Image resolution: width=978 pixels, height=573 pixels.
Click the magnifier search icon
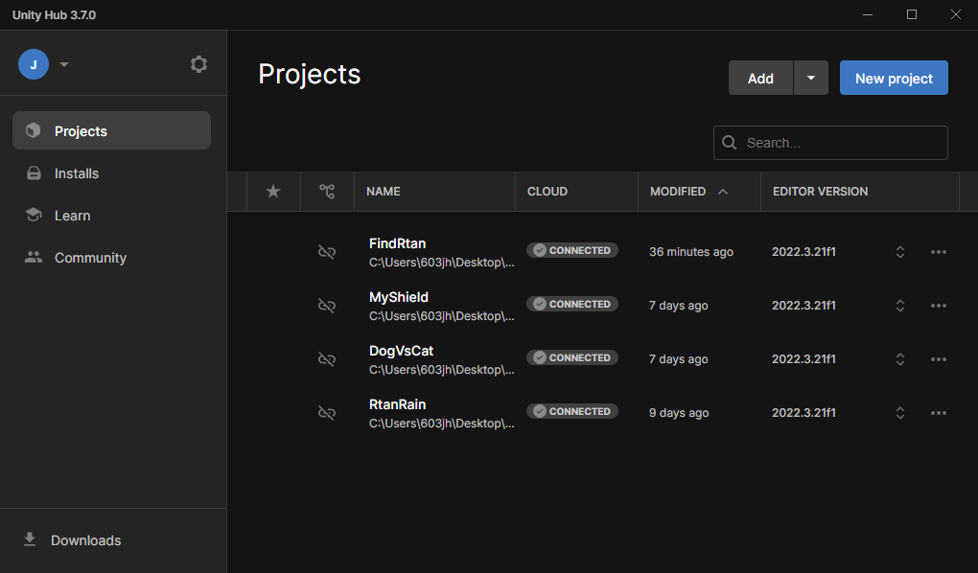coord(729,143)
